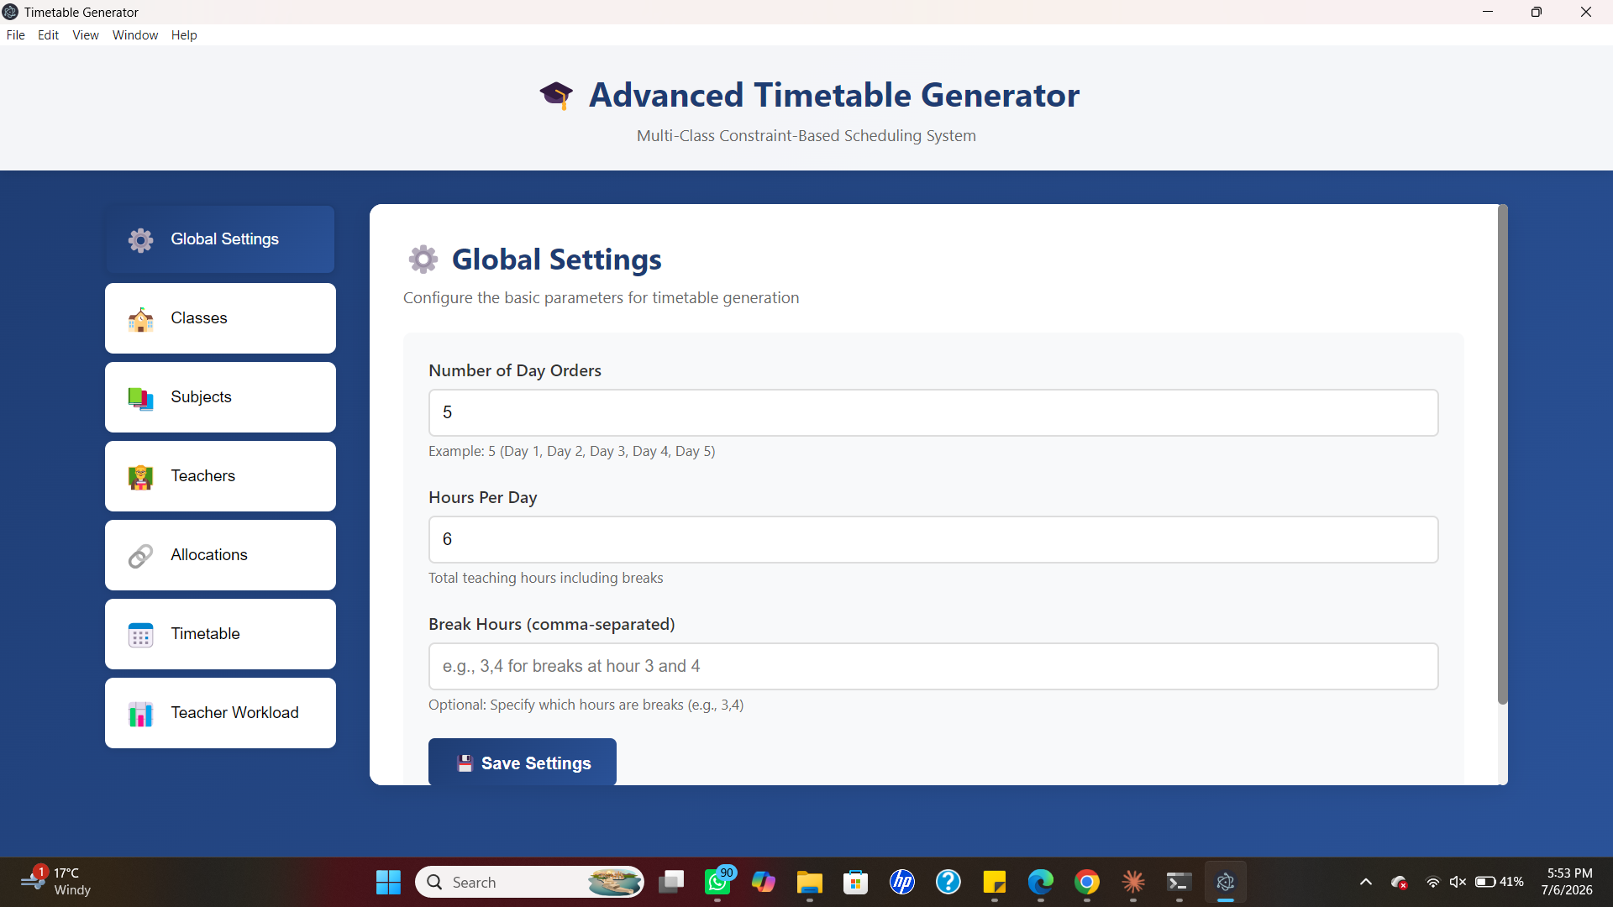Click the Hours Per Day label
Viewport: 1613px width, 907px height.
(x=483, y=498)
